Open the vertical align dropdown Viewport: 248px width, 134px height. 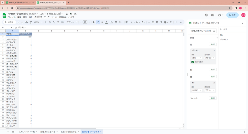tap(133, 22)
